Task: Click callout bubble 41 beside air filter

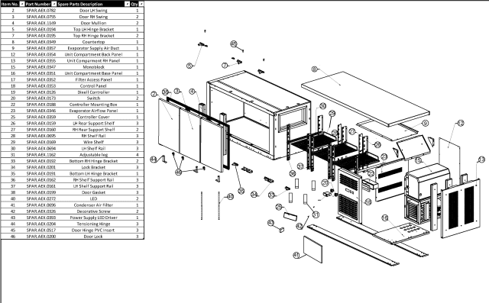Action: 296,256
